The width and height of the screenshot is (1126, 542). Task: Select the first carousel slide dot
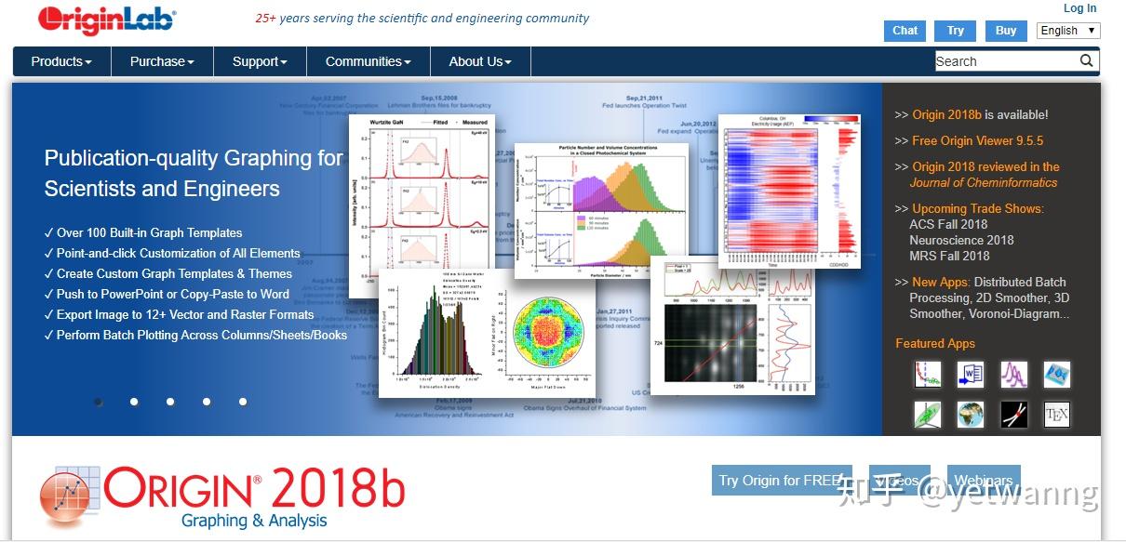tap(99, 402)
